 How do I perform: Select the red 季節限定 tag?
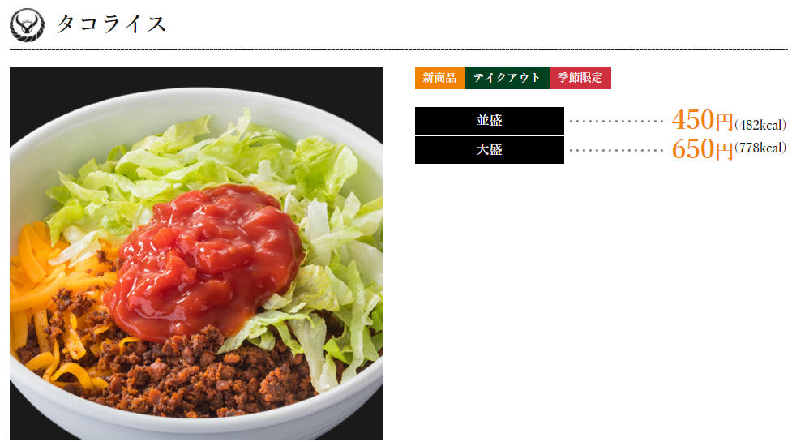coord(580,78)
